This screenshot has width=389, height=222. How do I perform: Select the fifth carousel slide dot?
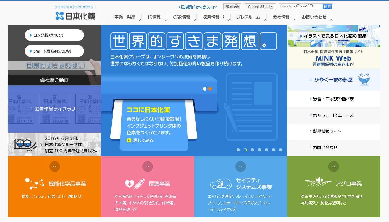266,150
